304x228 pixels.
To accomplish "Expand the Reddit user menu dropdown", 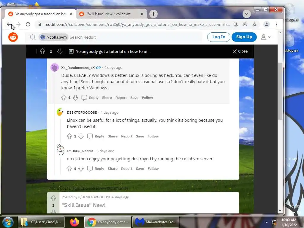I will [266, 37].
